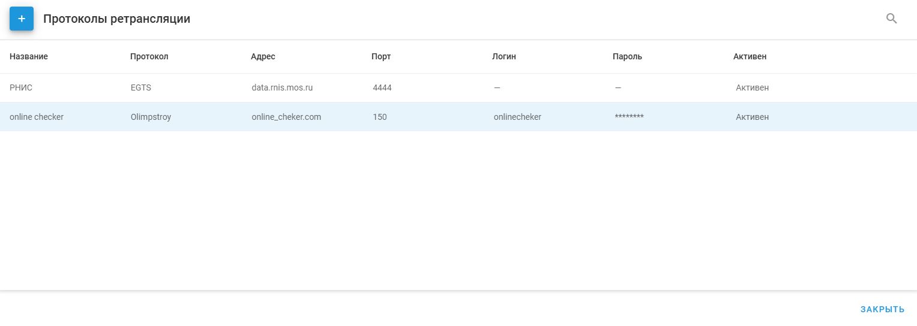Click the blue plus add protocol button
917x326 pixels.
pyautogui.click(x=22, y=19)
